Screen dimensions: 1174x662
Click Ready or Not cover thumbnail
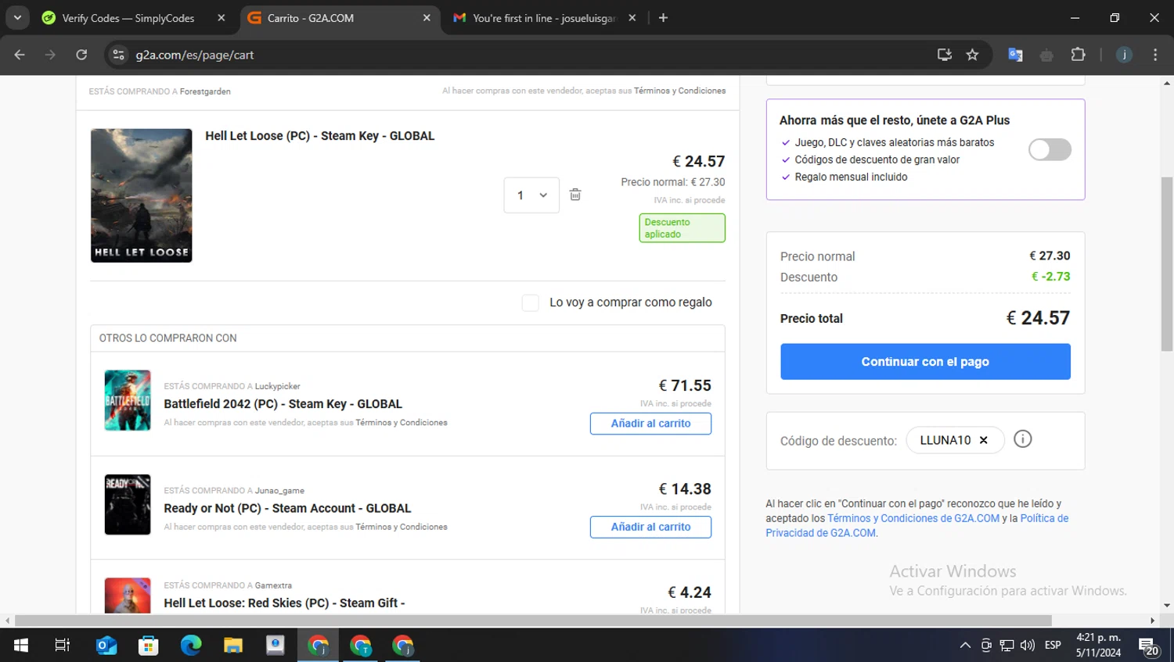click(x=128, y=504)
